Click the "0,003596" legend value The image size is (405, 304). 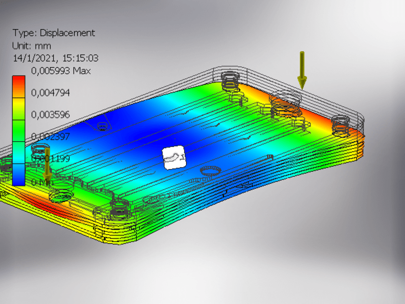(51, 114)
